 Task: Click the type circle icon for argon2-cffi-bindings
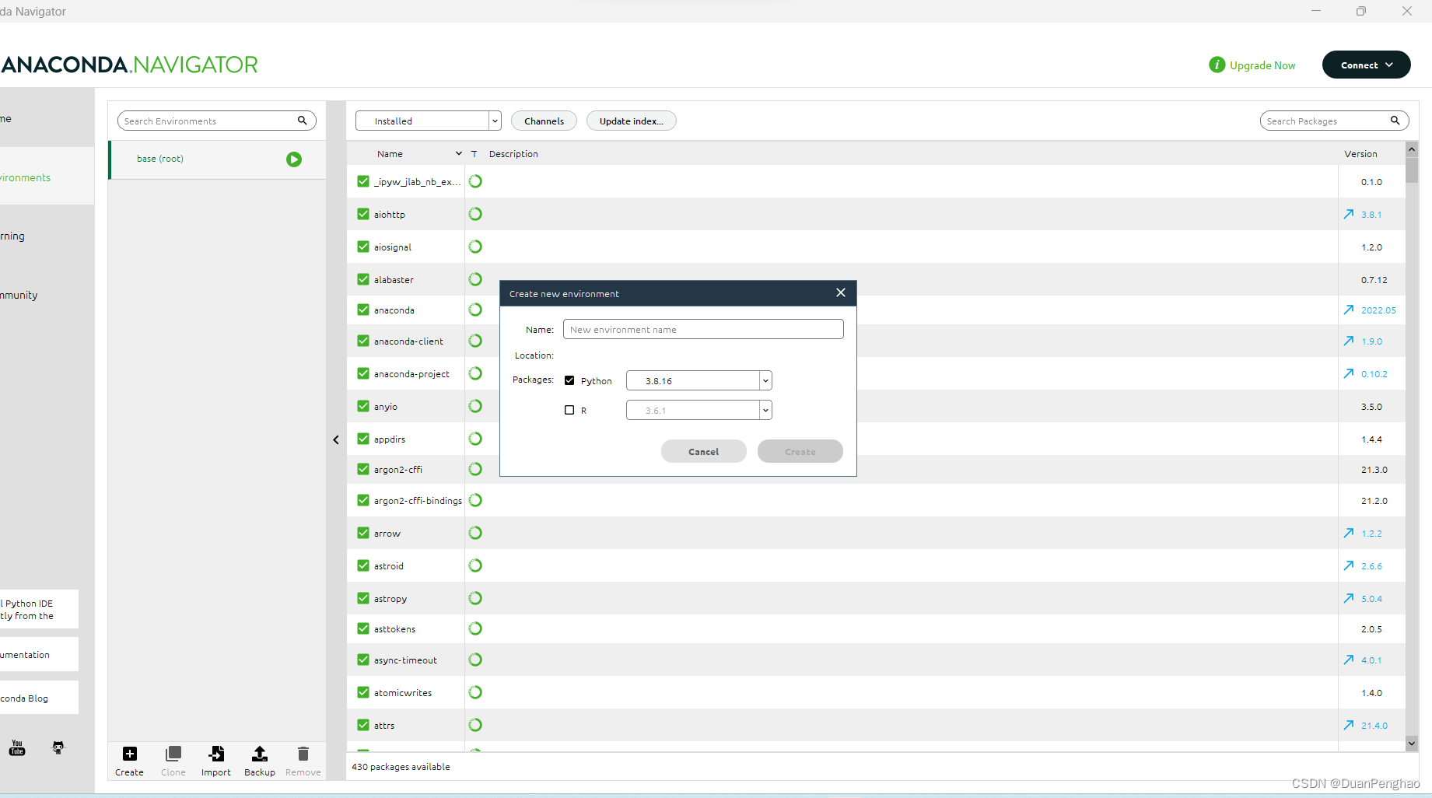475,500
